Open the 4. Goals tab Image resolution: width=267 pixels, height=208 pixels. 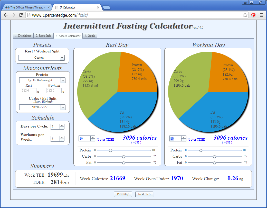click(x=90, y=36)
